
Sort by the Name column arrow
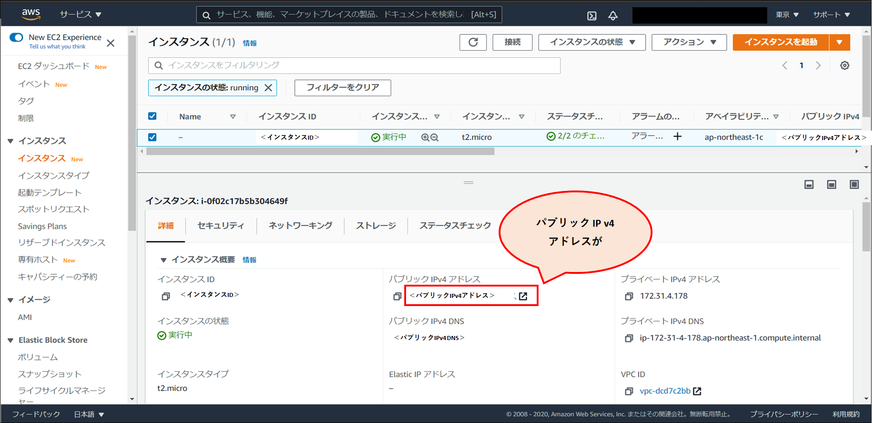(x=233, y=117)
